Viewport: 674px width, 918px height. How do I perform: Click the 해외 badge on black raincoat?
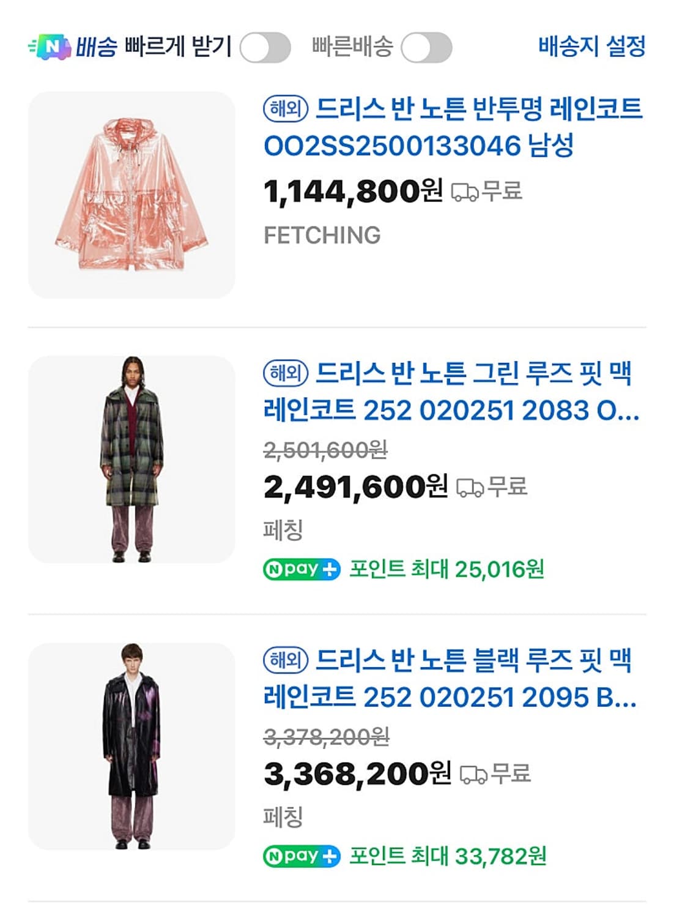pos(286,660)
